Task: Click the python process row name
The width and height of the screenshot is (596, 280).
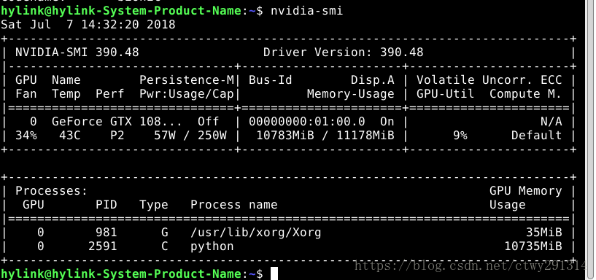Action: click(x=212, y=246)
